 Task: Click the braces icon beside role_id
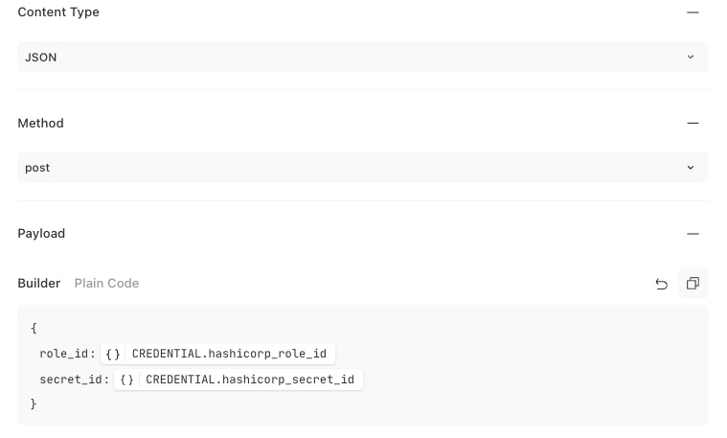[x=113, y=354]
